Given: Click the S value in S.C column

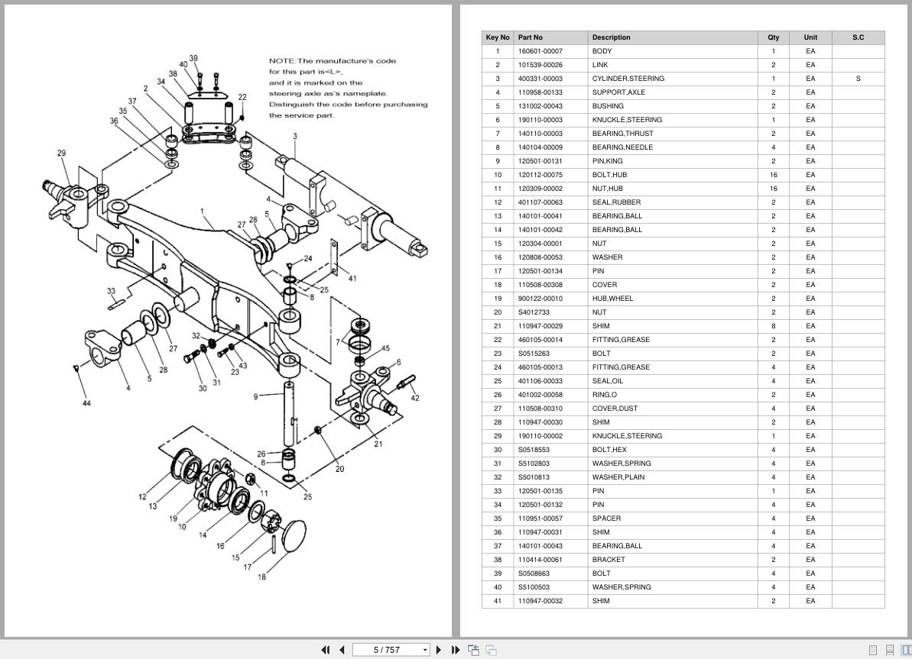Looking at the screenshot, I should coord(858,79).
